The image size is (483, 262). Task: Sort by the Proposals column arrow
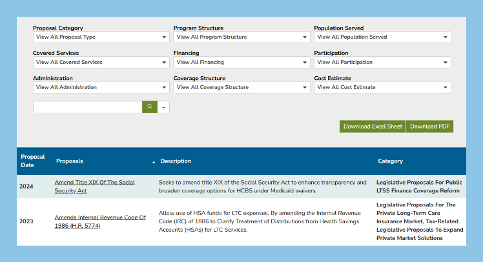click(x=154, y=161)
